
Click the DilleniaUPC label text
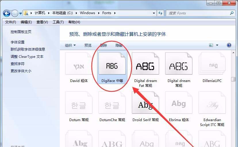pyautogui.click(x=212, y=81)
